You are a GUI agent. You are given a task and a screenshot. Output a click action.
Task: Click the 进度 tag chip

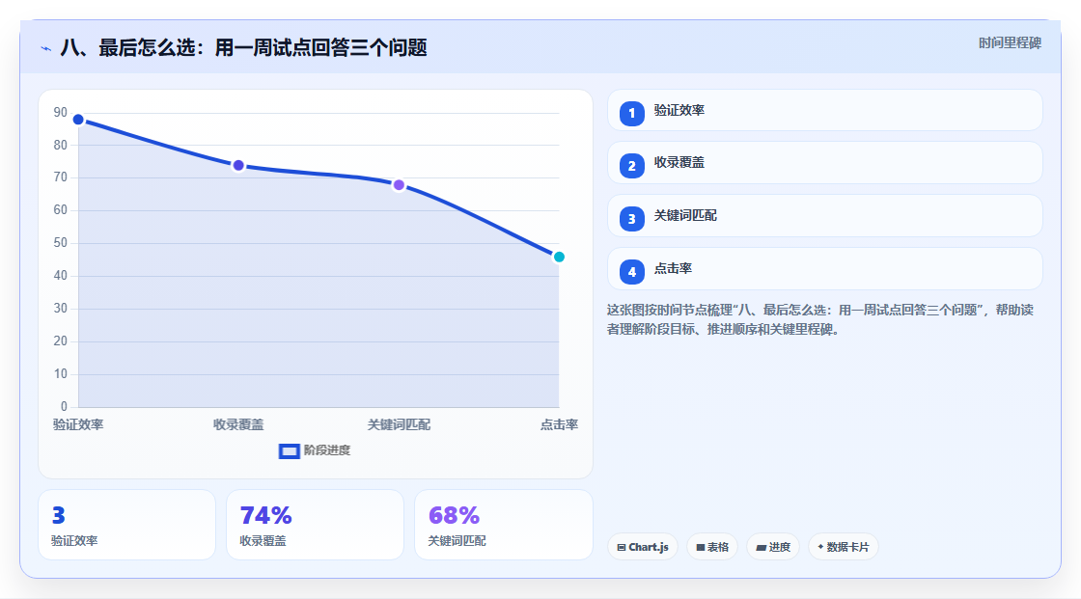pos(773,547)
